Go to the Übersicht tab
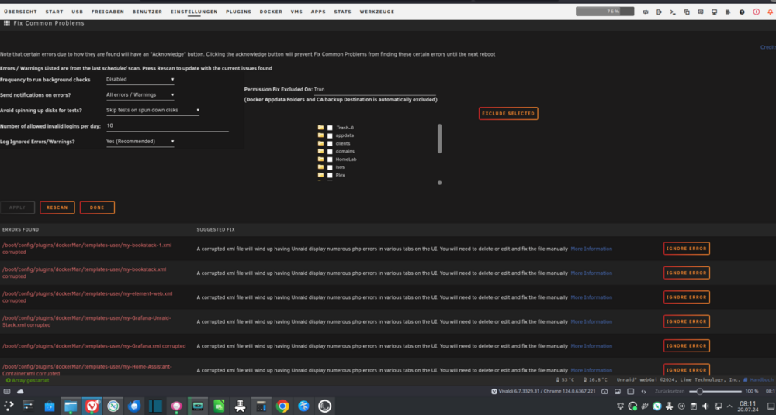This screenshot has height=415, width=776. (x=20, y=12)
